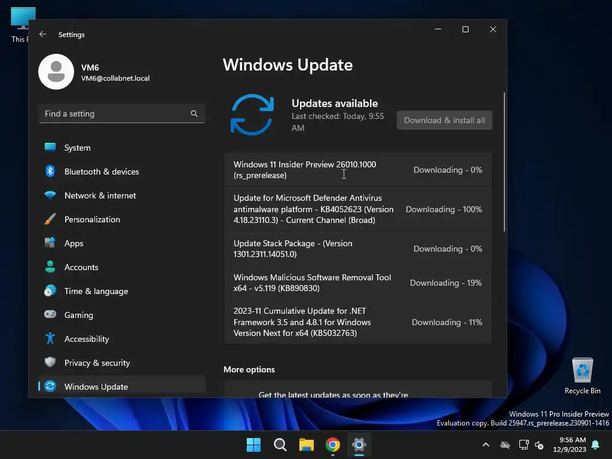Open notifications bell in taskbar
This screenshot has height=459, width=612.
tap(596, 445)
